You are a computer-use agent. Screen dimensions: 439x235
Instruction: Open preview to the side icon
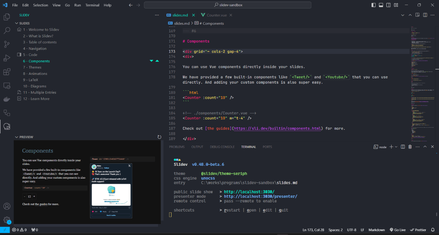[x=418, y=15]
